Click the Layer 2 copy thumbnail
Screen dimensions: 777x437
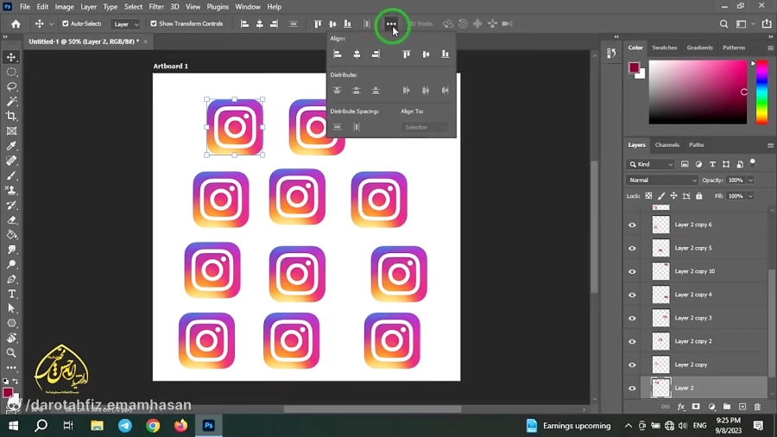(660, 364)
